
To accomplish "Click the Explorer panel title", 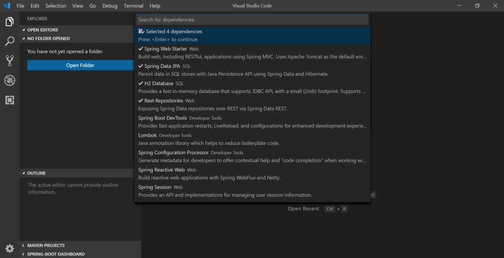I will click(37, 19).
